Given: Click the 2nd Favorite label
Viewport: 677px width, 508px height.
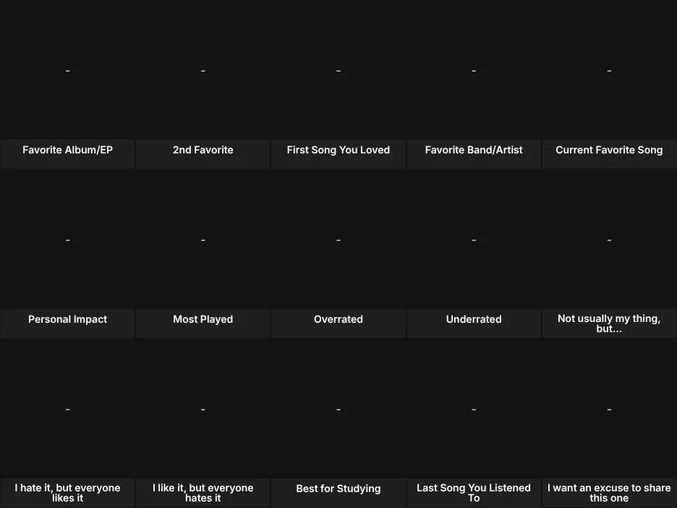Looking at the screenshot, I should pyautogui.click(x=203, y=150).
